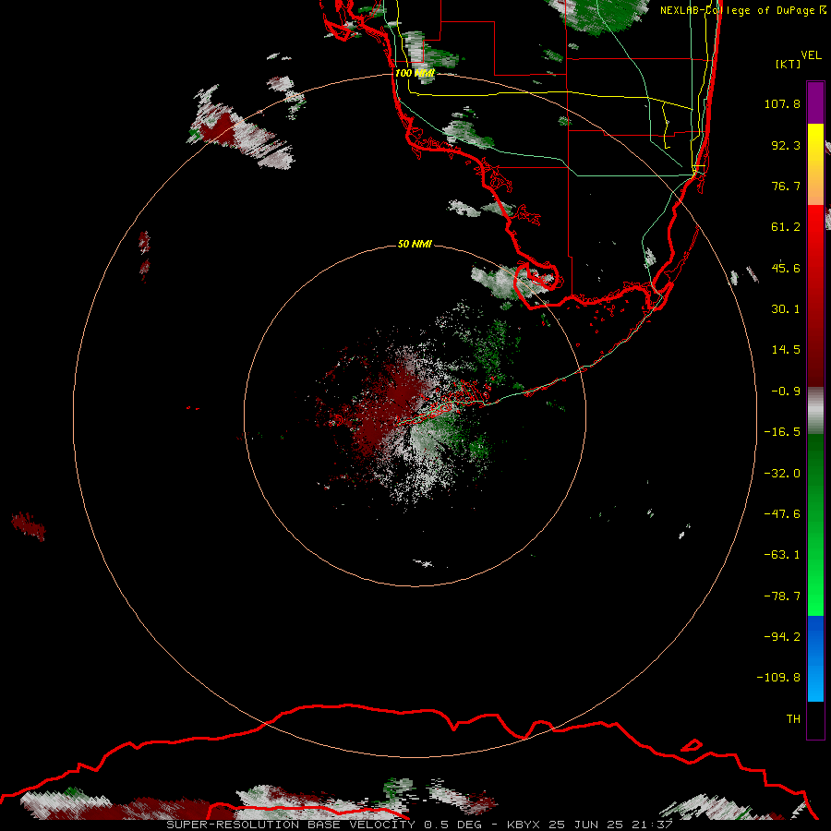Select the 61.2 scale value
This screenshot has height=831, width=831.
pos(786,227)
